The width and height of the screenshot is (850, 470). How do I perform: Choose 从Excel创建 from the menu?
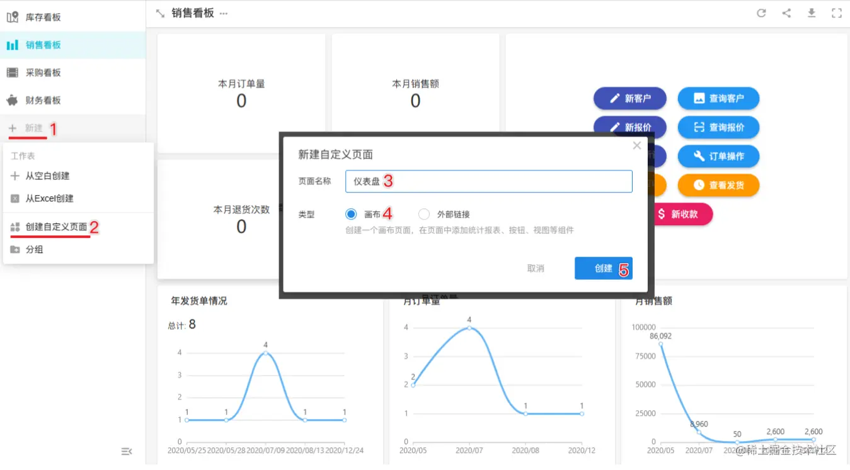pos(78,199)
